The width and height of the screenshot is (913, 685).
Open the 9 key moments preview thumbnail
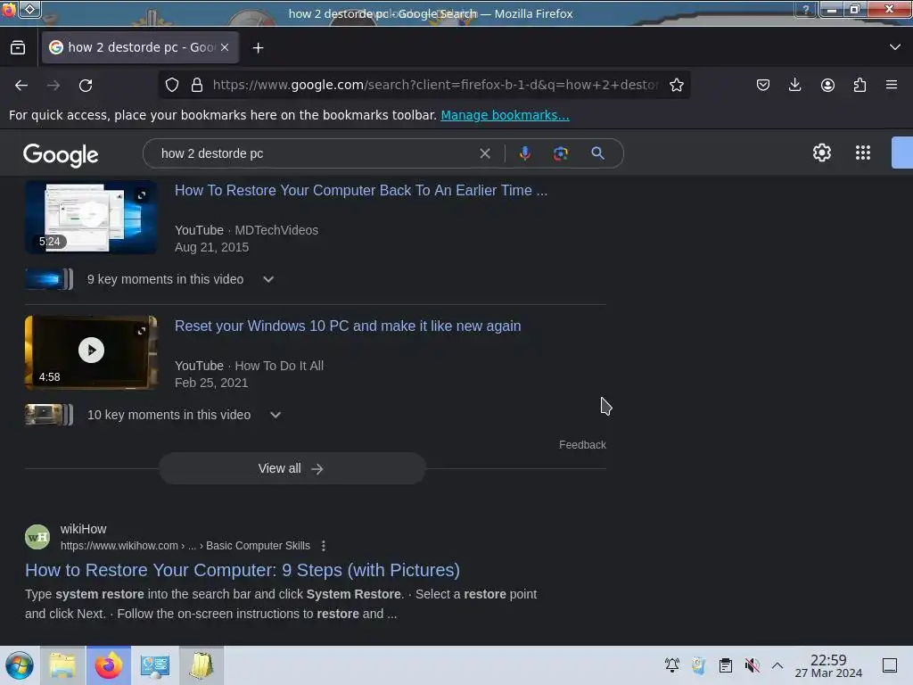(49, 279)
